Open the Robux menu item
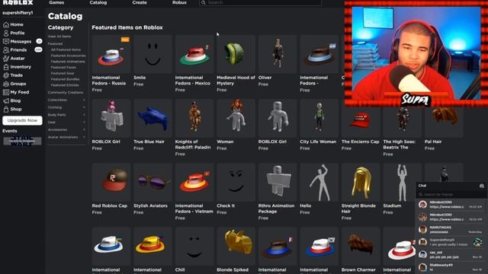488x274 pixels. tap(180, 2)
